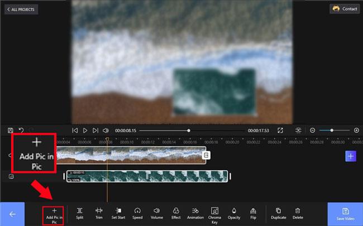Go back to All Projects
363x226 pixels.
(x=21, y=9)
